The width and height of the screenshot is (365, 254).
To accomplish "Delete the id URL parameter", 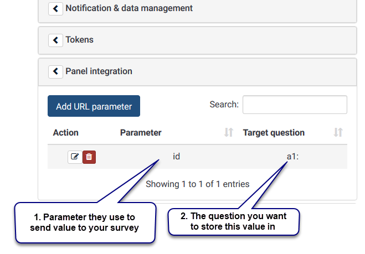I will pos(89,157).
